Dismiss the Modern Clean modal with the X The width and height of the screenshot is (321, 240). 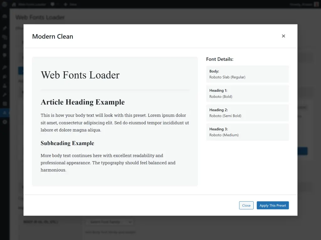(x=283, y=36)
